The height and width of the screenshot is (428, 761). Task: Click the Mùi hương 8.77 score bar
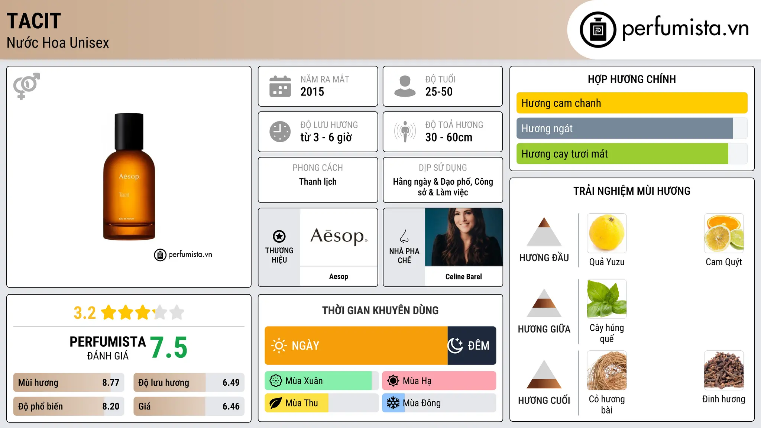[69, 382]
